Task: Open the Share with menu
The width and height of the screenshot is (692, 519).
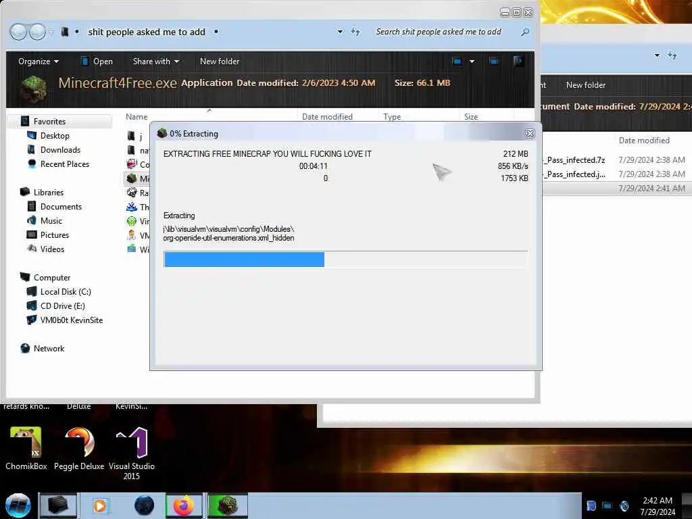Action: click(x=156, y=61)
